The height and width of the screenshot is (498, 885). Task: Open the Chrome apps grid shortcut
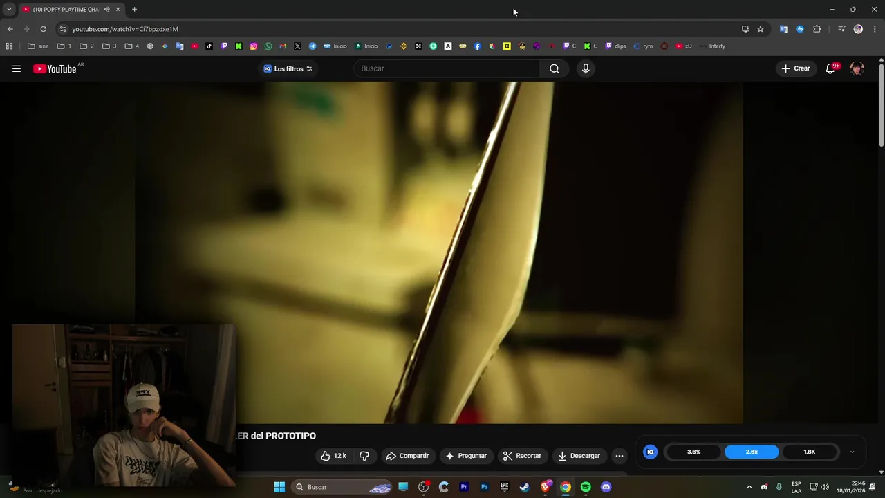[x=9, y=46]
